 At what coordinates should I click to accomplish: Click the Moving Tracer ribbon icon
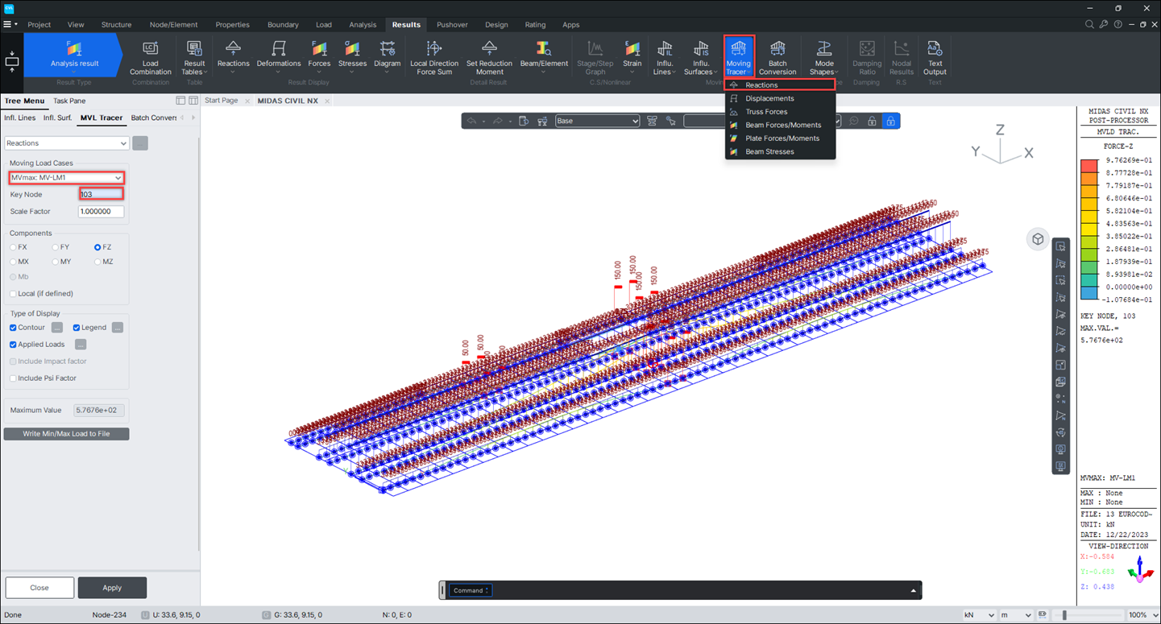[738, 56]
